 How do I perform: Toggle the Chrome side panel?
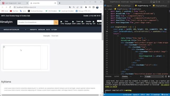[x=93, y=7]
